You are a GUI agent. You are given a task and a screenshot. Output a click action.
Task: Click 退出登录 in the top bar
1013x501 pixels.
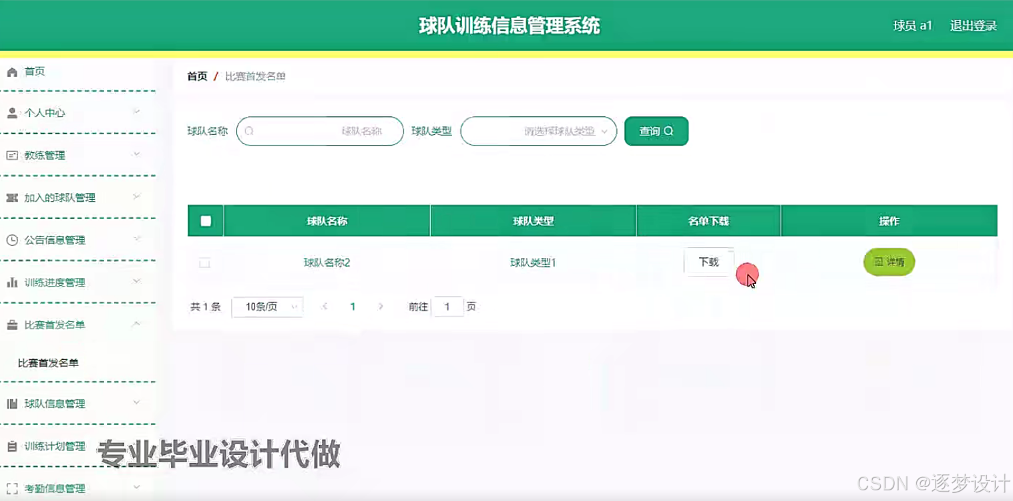(x=973, y=25)
